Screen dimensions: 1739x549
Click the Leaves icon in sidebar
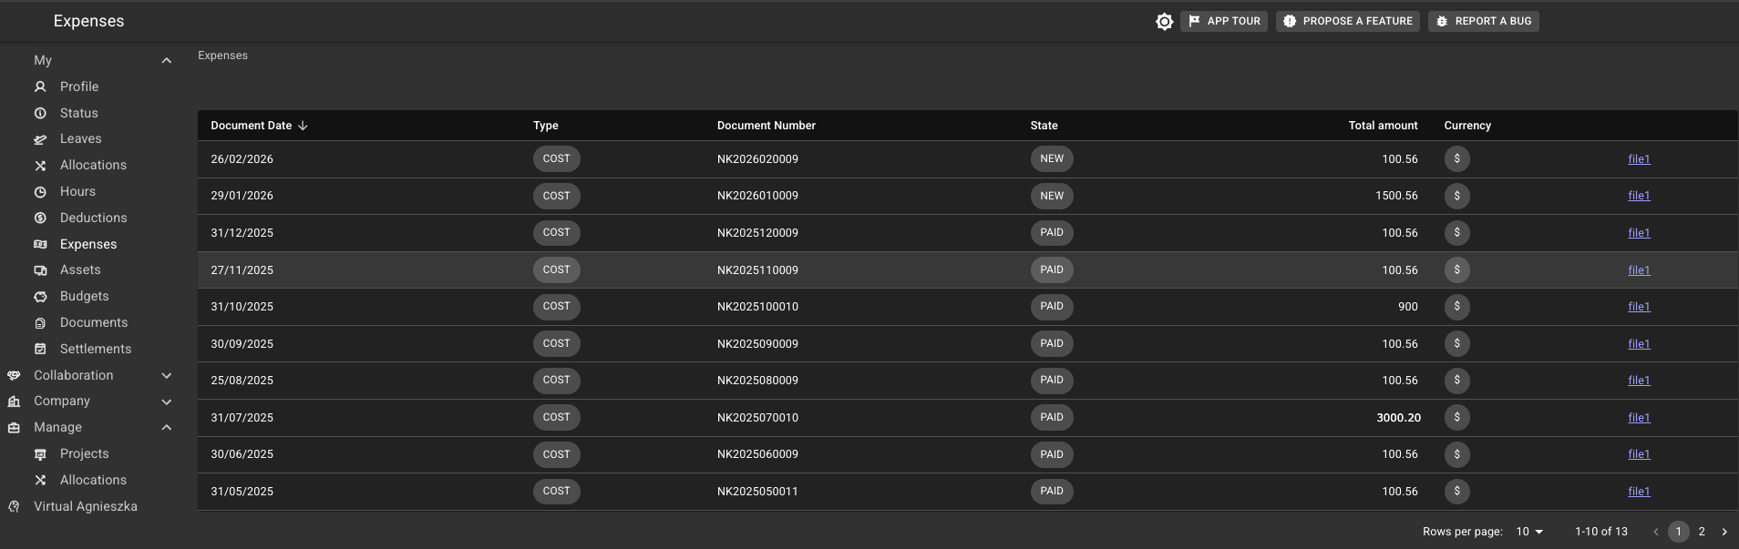40,139
